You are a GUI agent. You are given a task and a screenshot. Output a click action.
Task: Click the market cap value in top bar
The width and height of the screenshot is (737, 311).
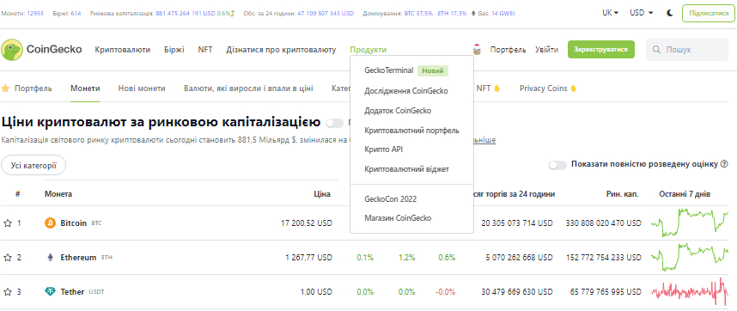[x=186, y=14]
